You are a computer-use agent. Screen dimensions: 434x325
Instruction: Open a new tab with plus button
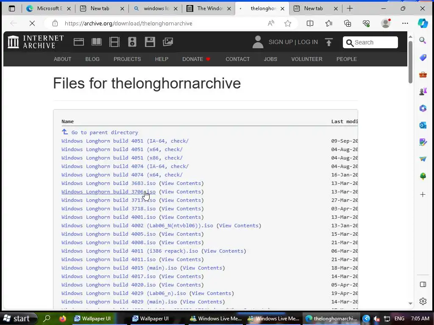click(350, 8)
